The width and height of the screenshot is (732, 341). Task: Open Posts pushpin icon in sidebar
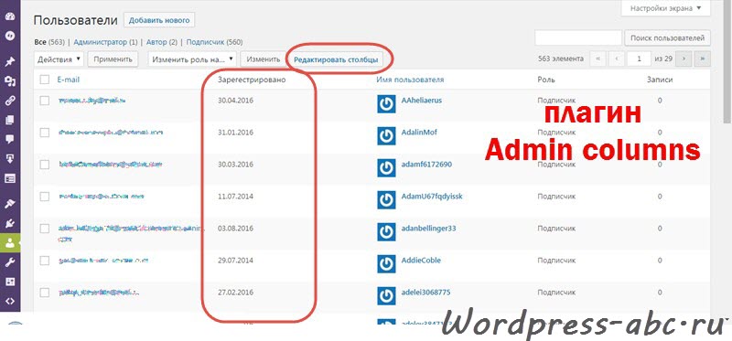point(10,62)
